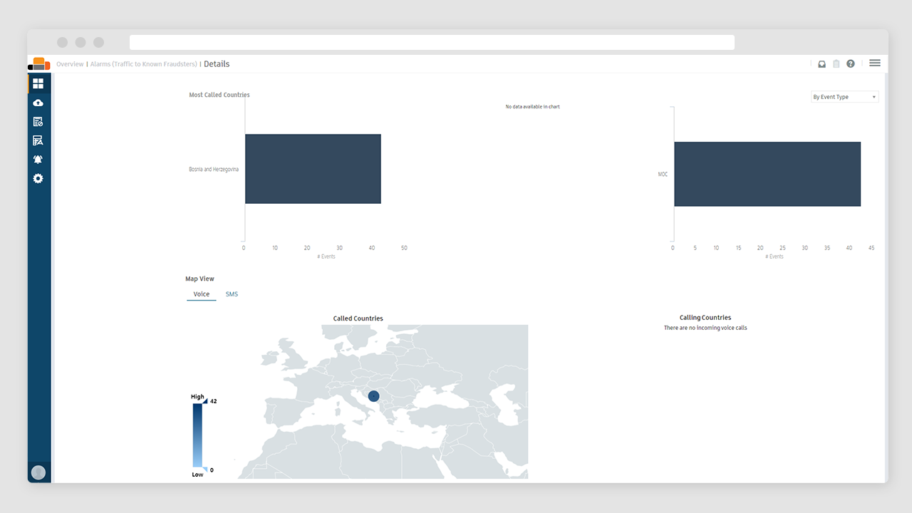The width and height of the screenshot is (912, 513).
Task: Click the browser address bar
Action: 432,43
